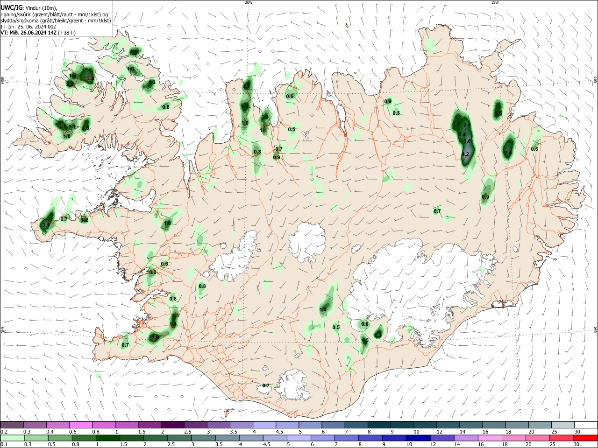This screenshot has width=598, height=448.
Task: Click the palest green 0.1 swatch in lower legend
Action: pyautogui.click(x=13, y=438)
